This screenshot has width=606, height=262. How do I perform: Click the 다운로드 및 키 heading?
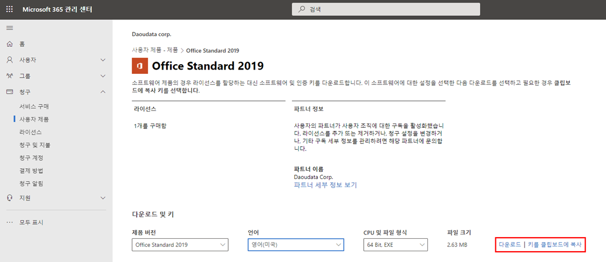(153, 214)
